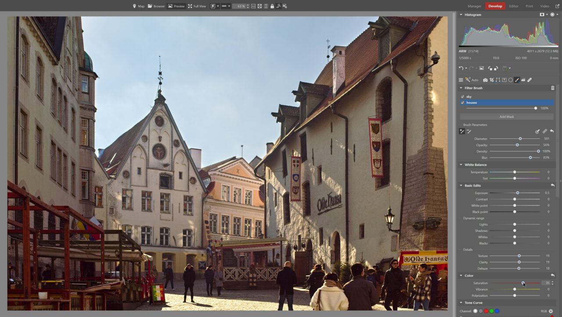Collapse the Color section
The width and height of the screenshot is (562, 317).
pyautogui.click(x=461, y=275)
